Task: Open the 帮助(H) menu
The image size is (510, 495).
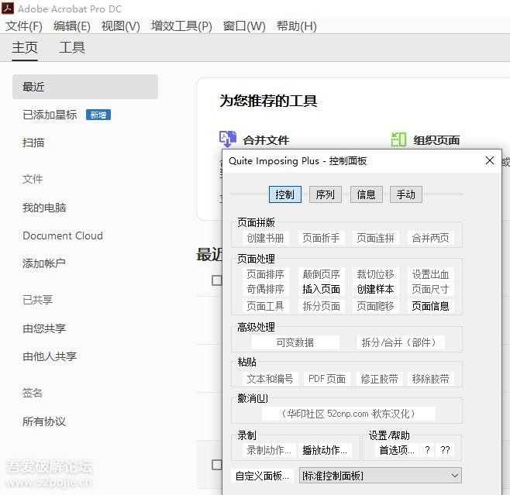Action: [x=297, y=26]
